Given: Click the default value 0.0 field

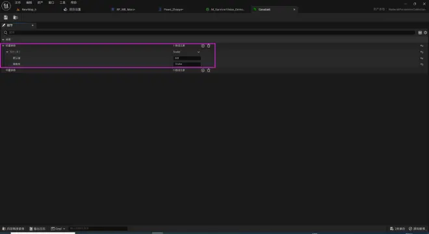Looking at the screenshot, I should tap(187, 58).
